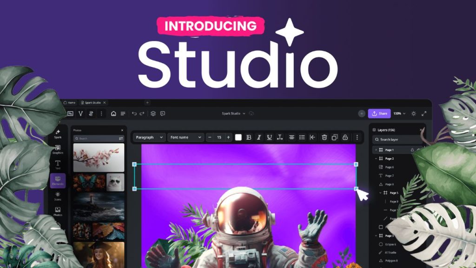Collapse the Page 2 layer group

click(x=376, y=158)
